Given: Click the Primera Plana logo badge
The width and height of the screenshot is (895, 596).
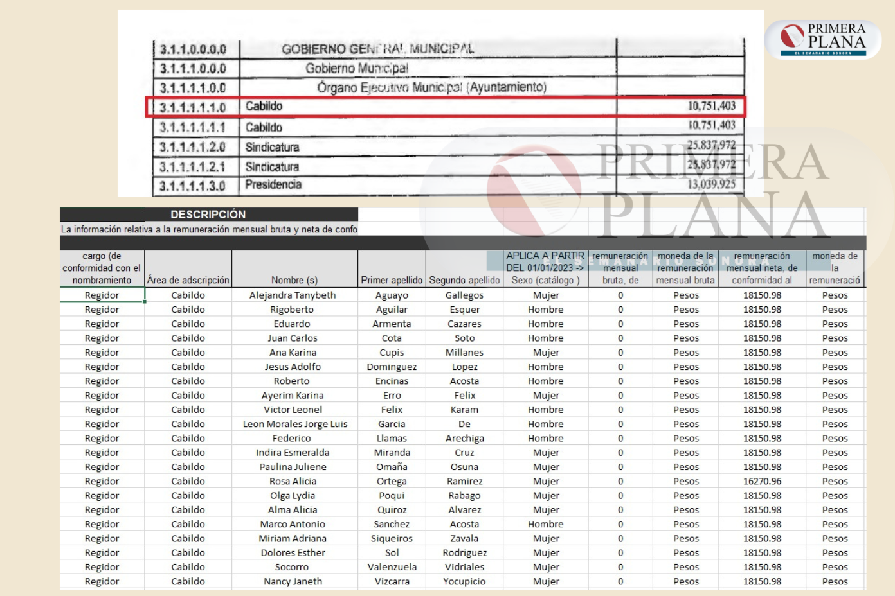Looking at the screenshot, I should [823, 39].
